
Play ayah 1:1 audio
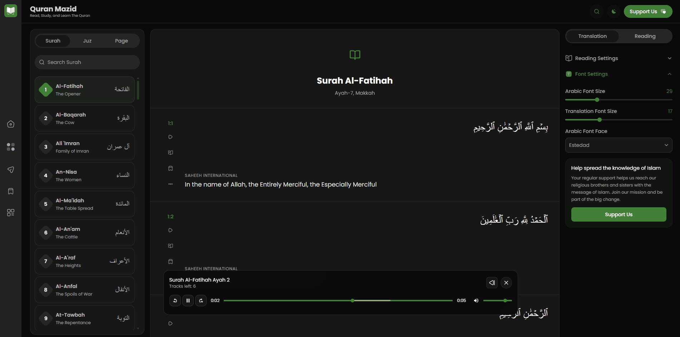click(171, 137)
